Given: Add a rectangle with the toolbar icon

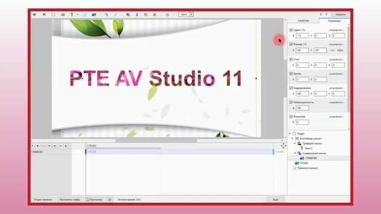Looking at the screenshot, I should pos(85,14).
